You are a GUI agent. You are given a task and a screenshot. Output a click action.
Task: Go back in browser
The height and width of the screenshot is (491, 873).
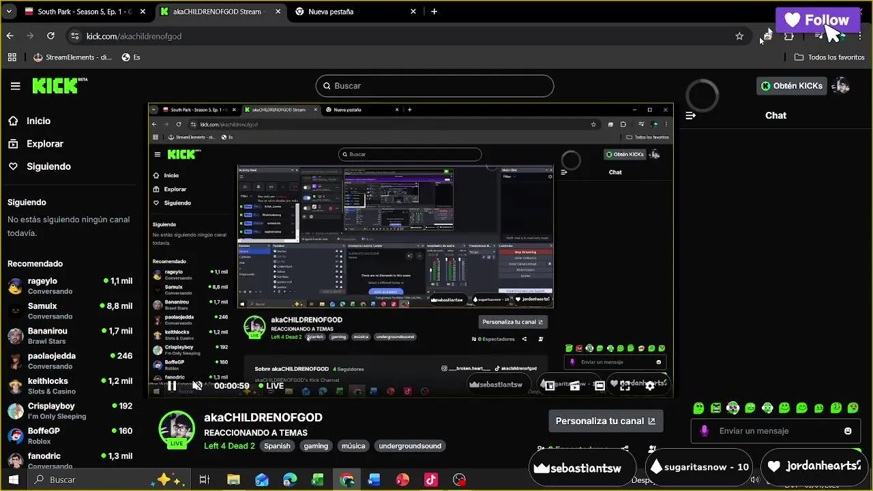point(10,36)
